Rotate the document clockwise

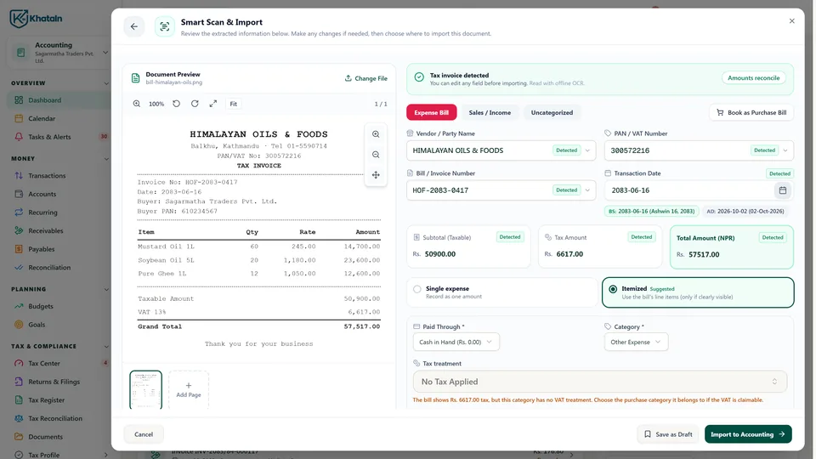pos(195,104)
